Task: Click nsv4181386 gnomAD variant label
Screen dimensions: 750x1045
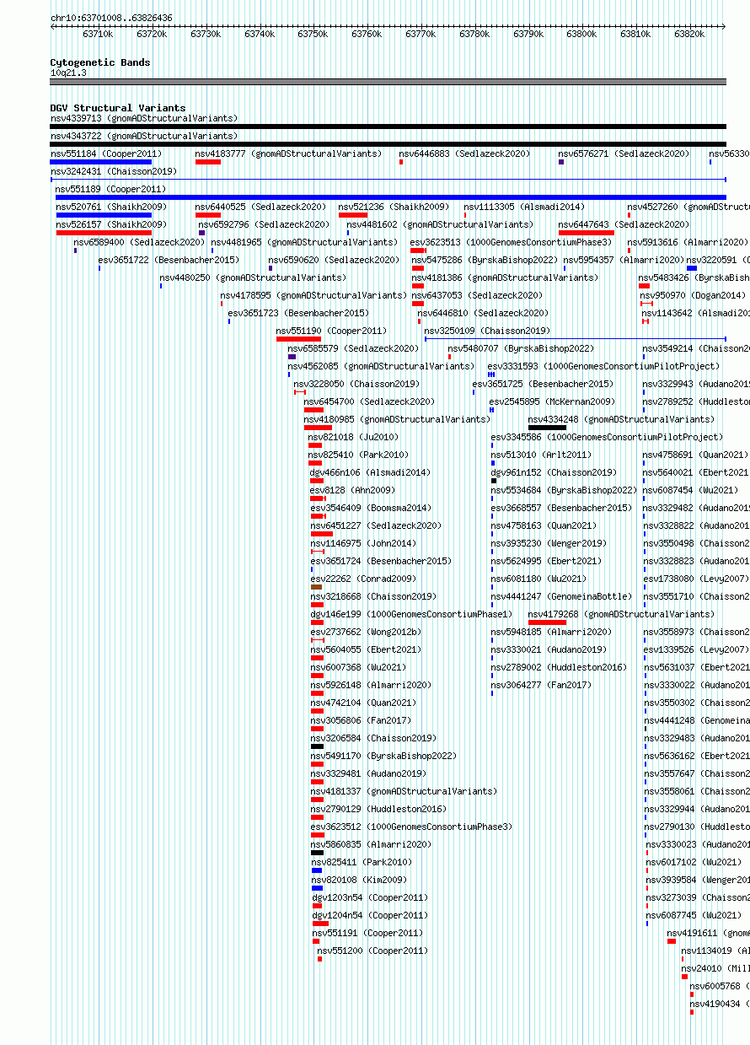Action: (505, 277)
